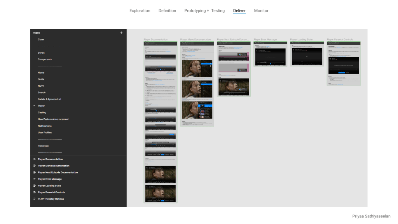Switch to the Details & Episode List page
The image size is (398, 224).
[49, 99]
